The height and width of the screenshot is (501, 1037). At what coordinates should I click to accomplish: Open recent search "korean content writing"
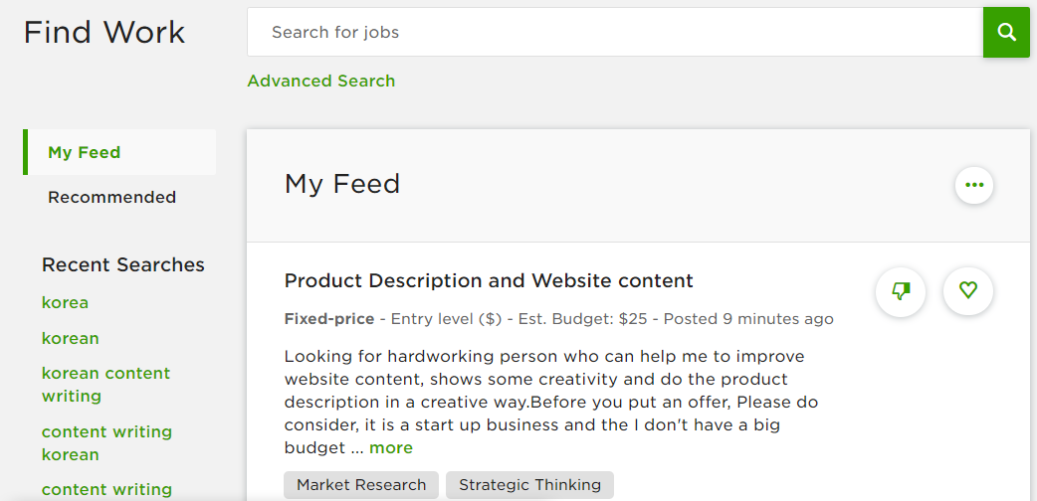point(105,384)
